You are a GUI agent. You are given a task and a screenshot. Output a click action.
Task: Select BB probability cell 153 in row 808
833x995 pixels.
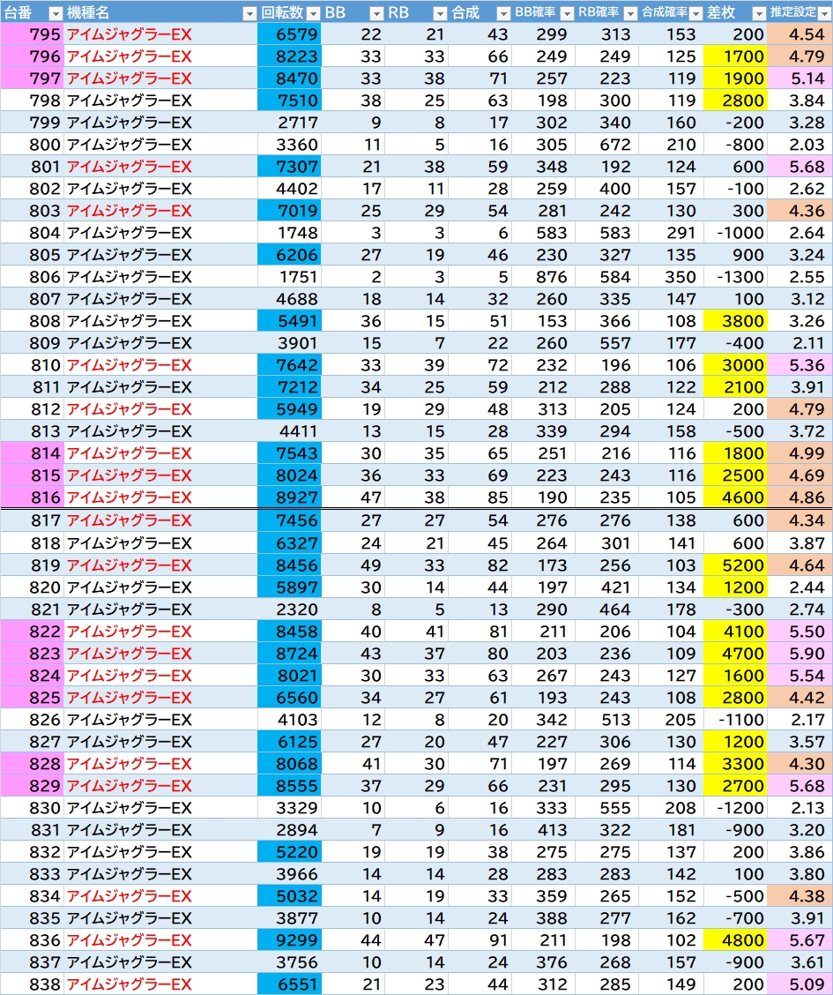click(544, 321)
